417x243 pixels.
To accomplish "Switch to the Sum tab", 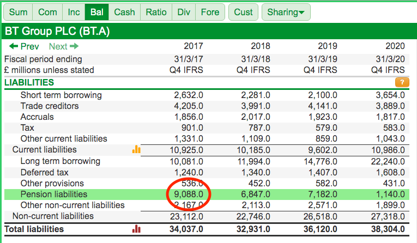I will point(18,12).
